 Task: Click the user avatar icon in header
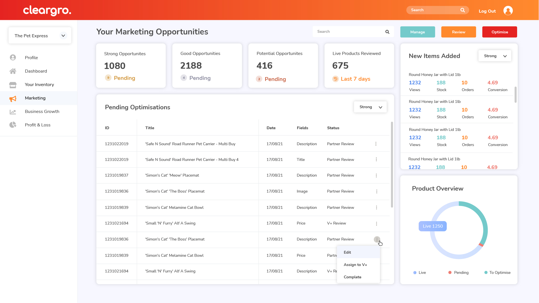point(508,11)
